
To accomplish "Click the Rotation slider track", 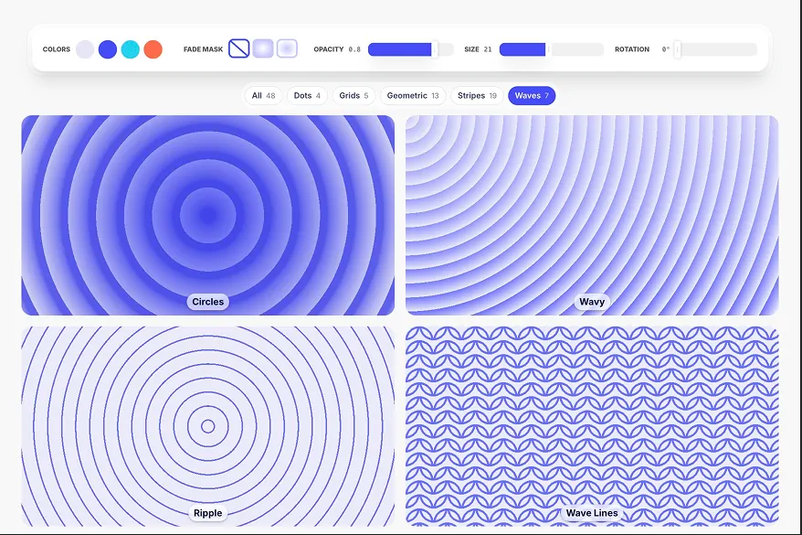I will pyautogui.click(x=716, y=49).
